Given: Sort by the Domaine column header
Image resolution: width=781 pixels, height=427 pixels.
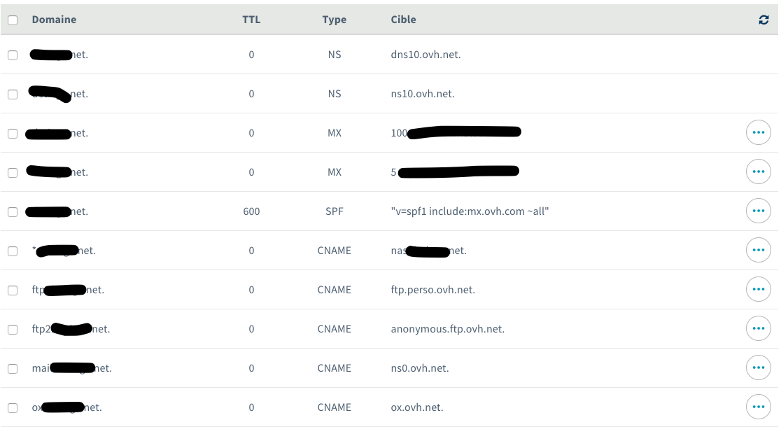Looking at the screenshot, I should click(54, 20).
